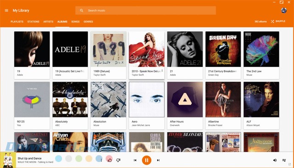294x168 pixels.
Task: Open the Altiyan Childs album cover
Action: tap(70, 142)
